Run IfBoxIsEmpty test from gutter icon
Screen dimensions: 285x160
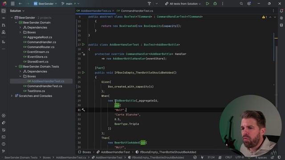pos(83,72)
